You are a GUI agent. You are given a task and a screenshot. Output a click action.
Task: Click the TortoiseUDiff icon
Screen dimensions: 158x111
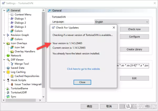8,92
